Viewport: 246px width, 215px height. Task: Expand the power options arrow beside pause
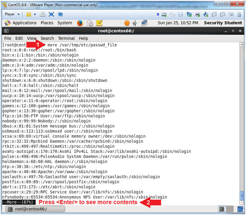click(x=35, y=15)
